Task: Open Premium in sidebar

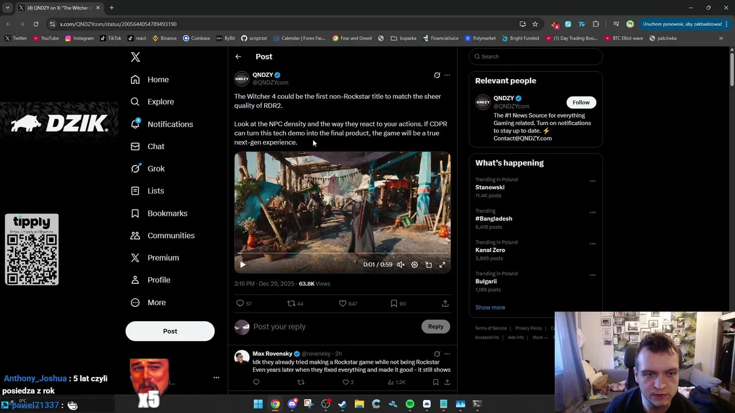Action: pyautogui.click(x=154, y=258)
